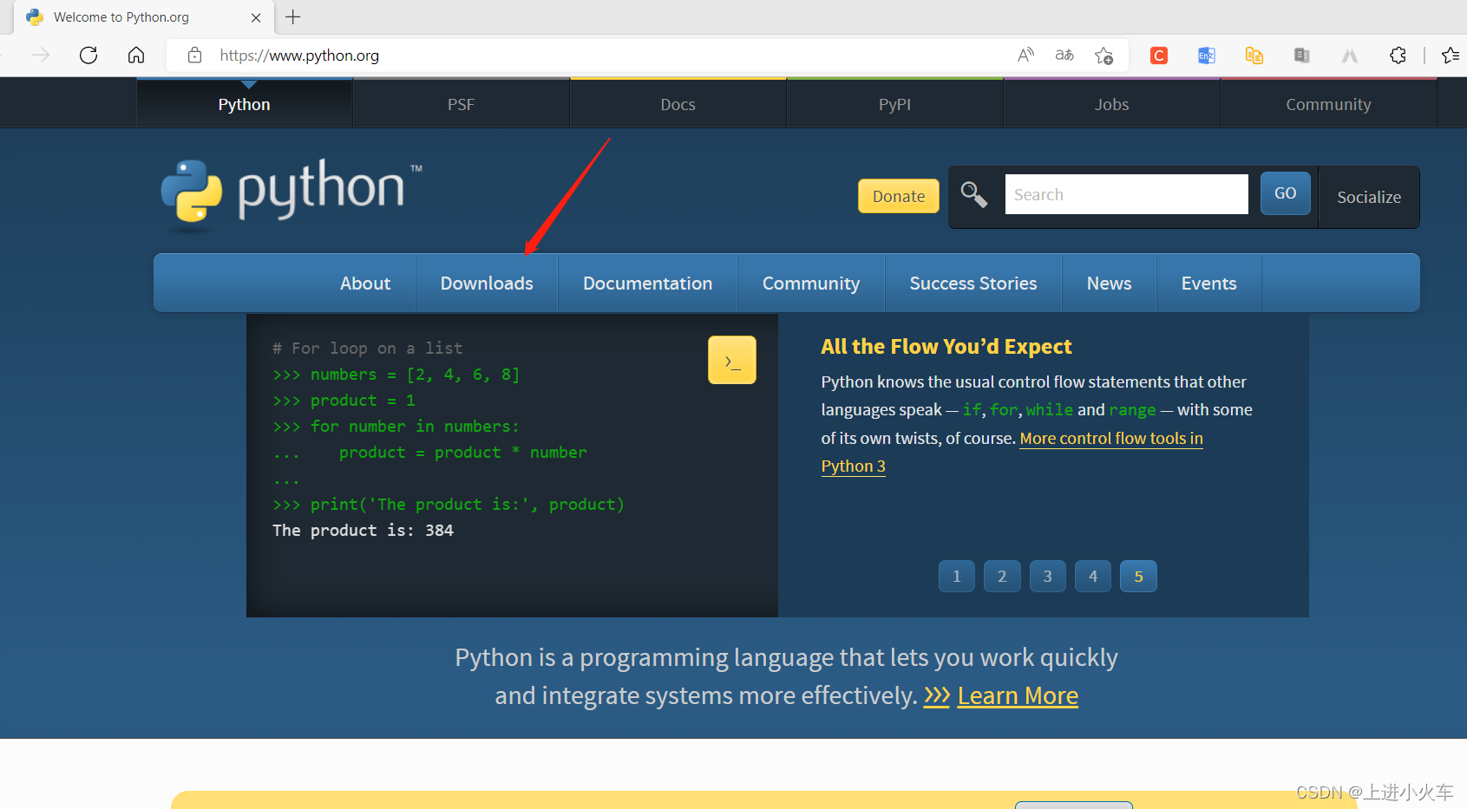The height and width of the screenshot is (809, 1467).
Task: Select the Python top navigation tab
Action: click(245, 104)
